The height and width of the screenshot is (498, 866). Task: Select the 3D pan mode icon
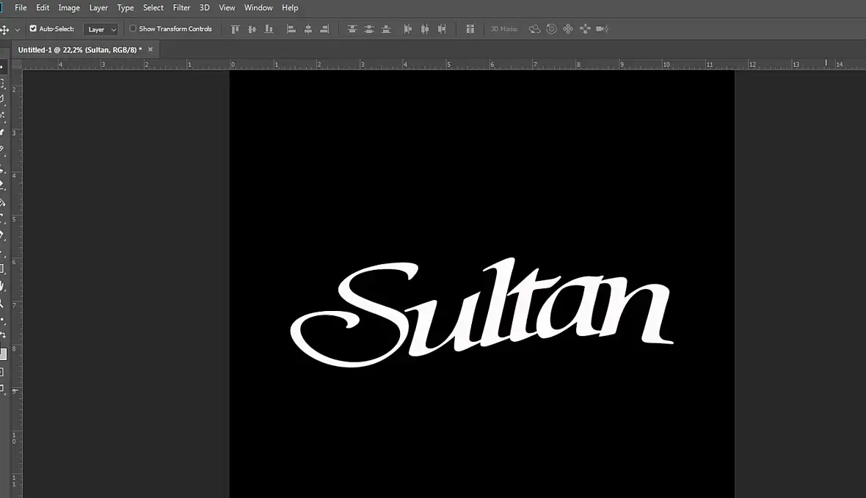pos(568,29)
